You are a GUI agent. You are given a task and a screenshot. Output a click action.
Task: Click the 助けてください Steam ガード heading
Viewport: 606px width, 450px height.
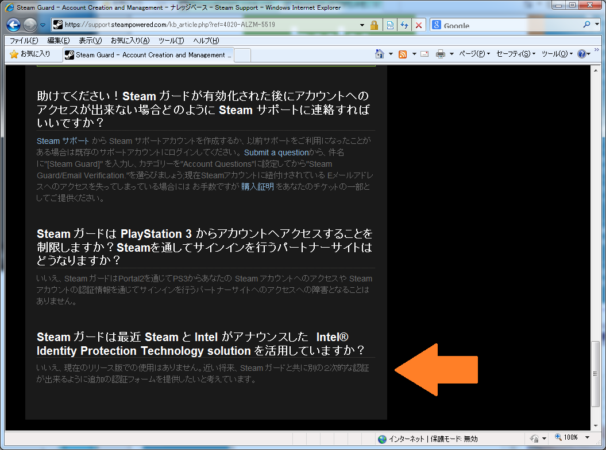pyautogui.click(x=203, y=109)
